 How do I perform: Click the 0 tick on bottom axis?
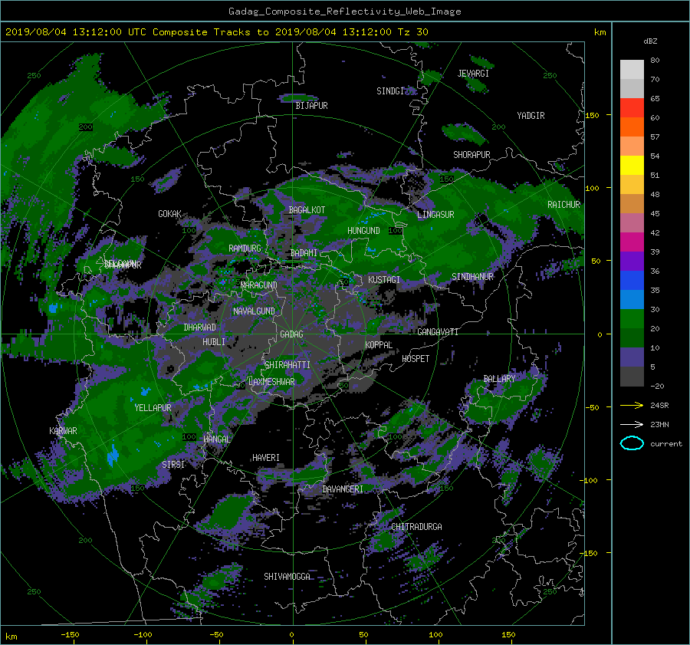click(291, 634)
